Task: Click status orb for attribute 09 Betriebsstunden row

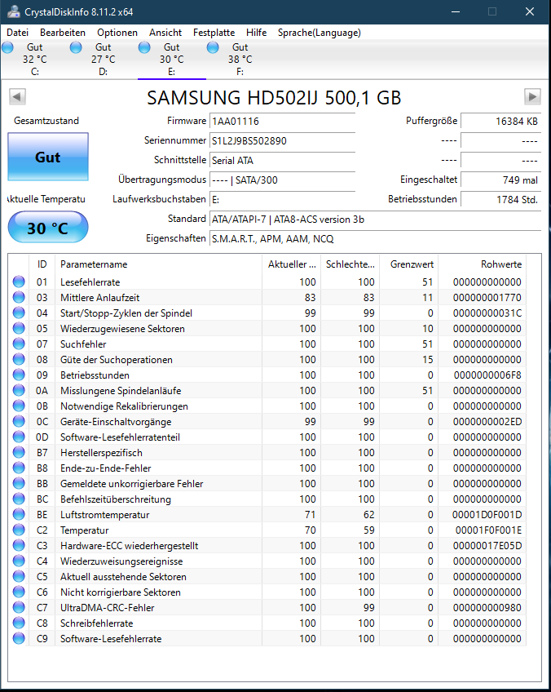Action: coord(19,375)
